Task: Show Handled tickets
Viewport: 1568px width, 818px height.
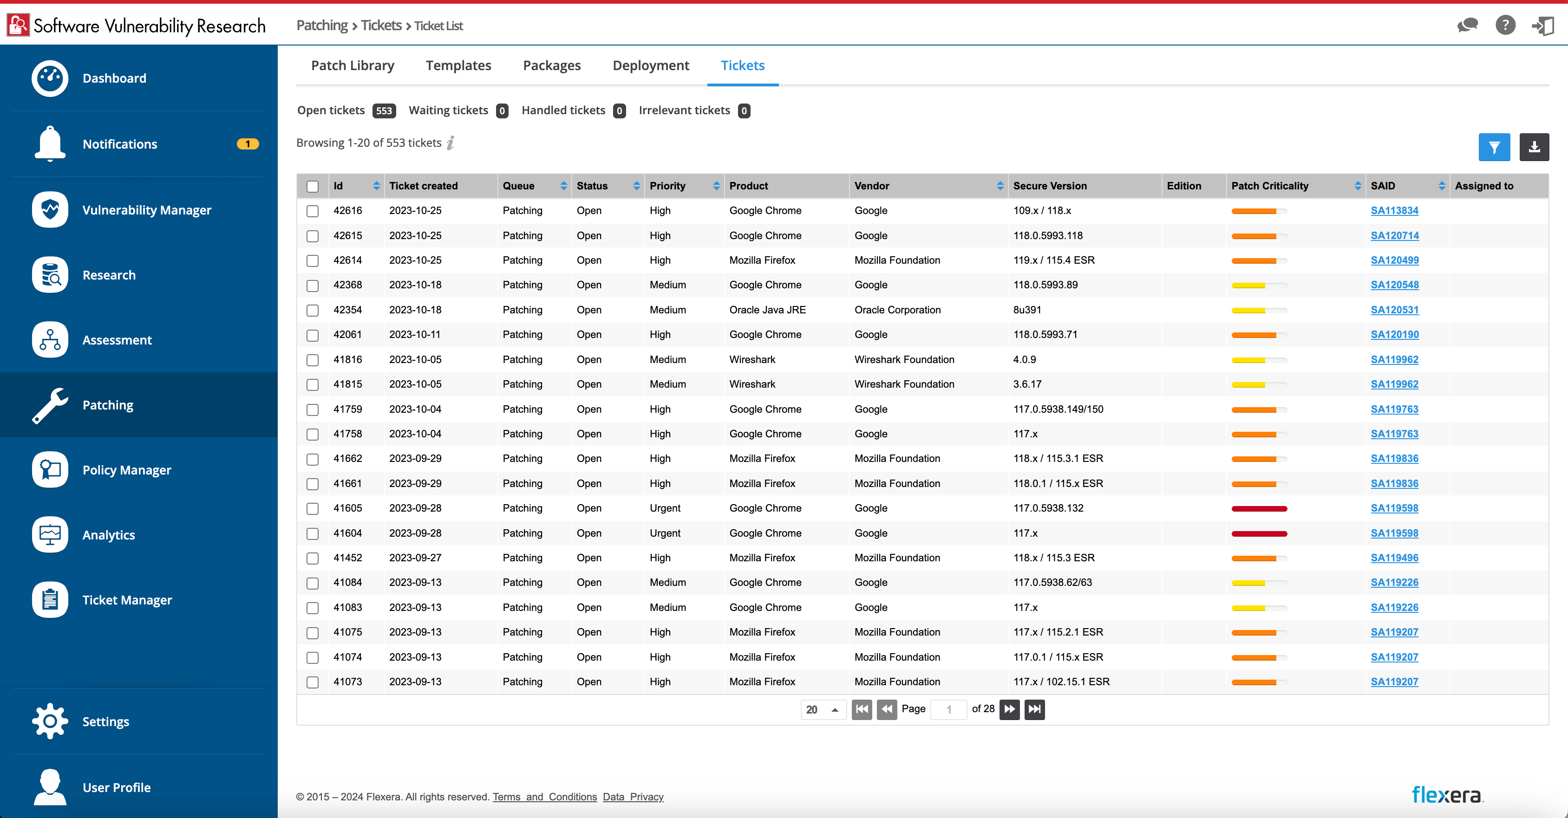Action: [x=563, y=110]
